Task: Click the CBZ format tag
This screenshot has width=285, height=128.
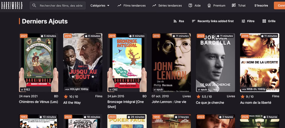Action: (113, 89)
